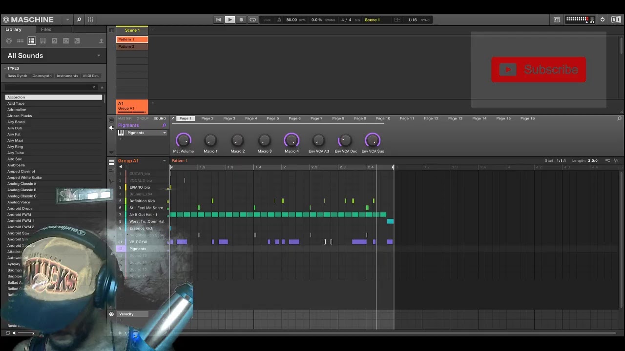Screen dimensions: 625x351
Task: Toggle the audition speaker icon under Group A1
Action: [121, 167]
